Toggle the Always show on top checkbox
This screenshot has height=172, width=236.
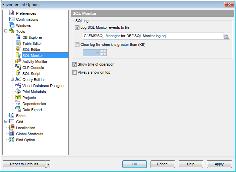point(75,72)
